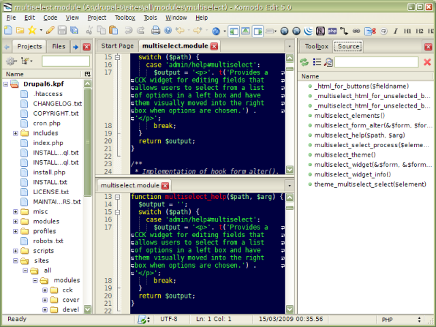Click the find icon in Source panel

(328, 62)
